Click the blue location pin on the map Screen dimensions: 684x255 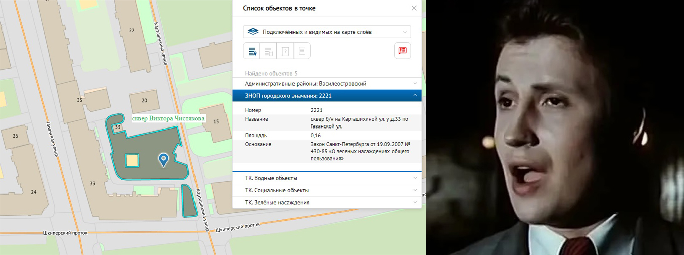pos(163,159)
